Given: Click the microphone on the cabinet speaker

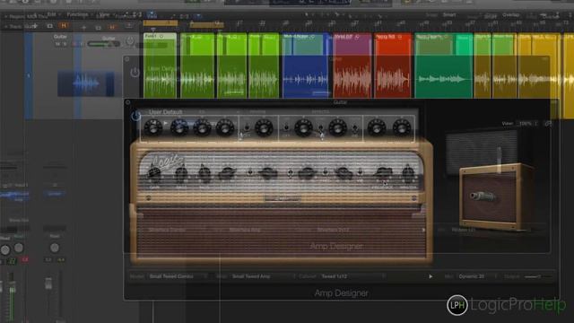Looking at the screenshot, I should [483, 196].
